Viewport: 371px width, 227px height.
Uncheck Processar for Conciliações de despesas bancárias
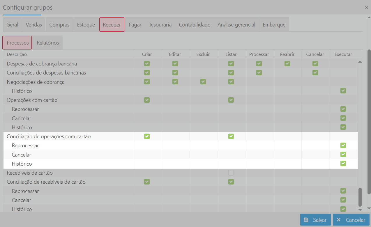click(x=259, y=72)
